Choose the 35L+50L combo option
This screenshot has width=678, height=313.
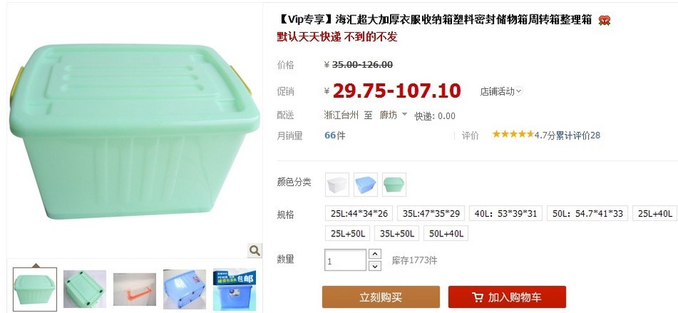[x=397, y=233]
